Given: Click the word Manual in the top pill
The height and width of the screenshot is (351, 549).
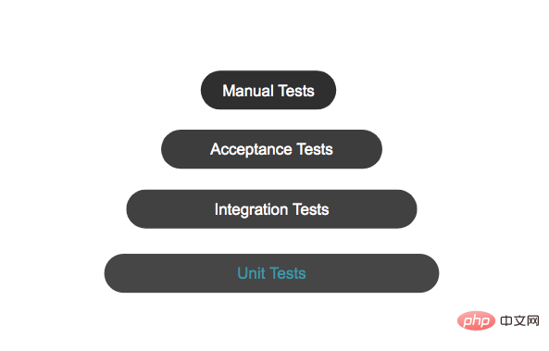Looking at the screenshot, I should coord(248,91).
